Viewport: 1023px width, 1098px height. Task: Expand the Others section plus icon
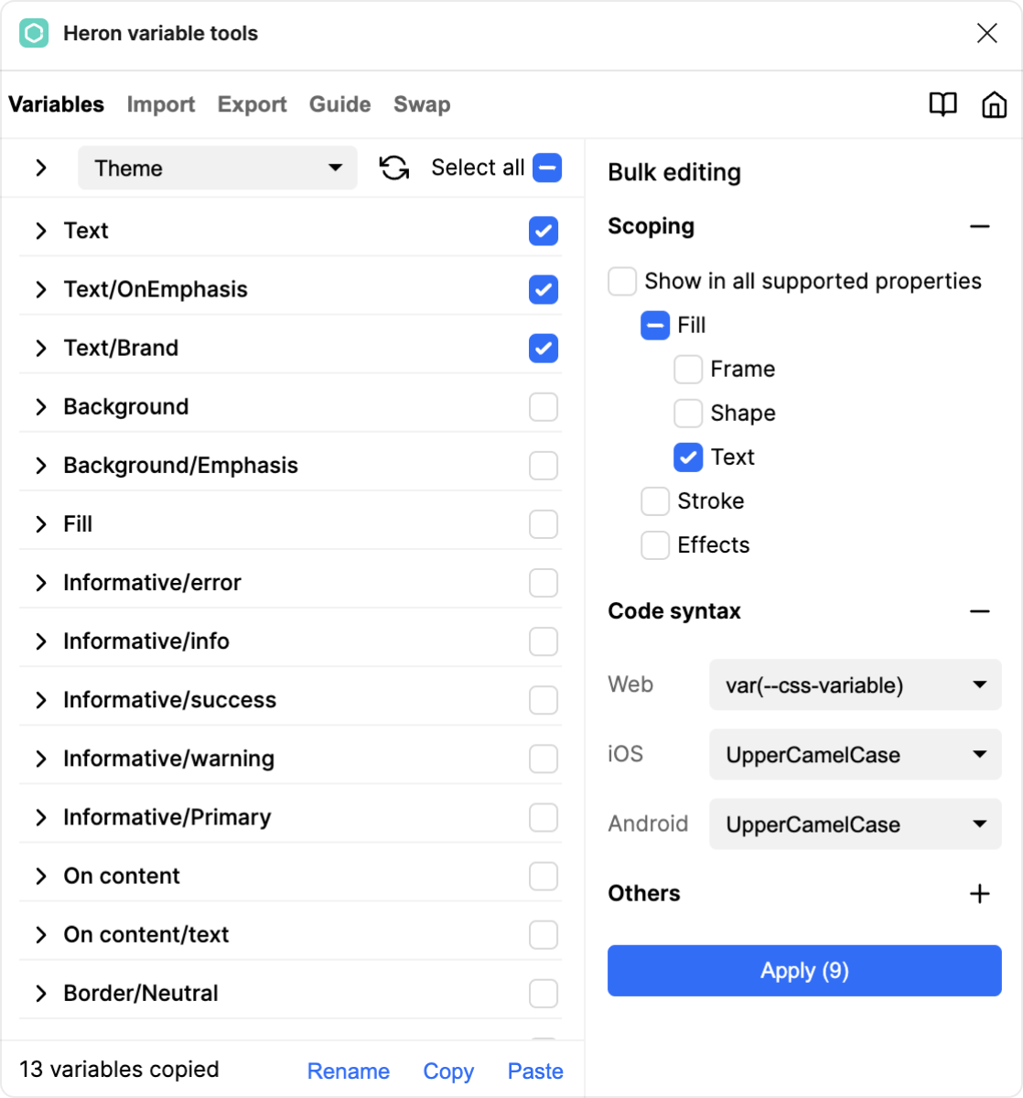(979, 894)
